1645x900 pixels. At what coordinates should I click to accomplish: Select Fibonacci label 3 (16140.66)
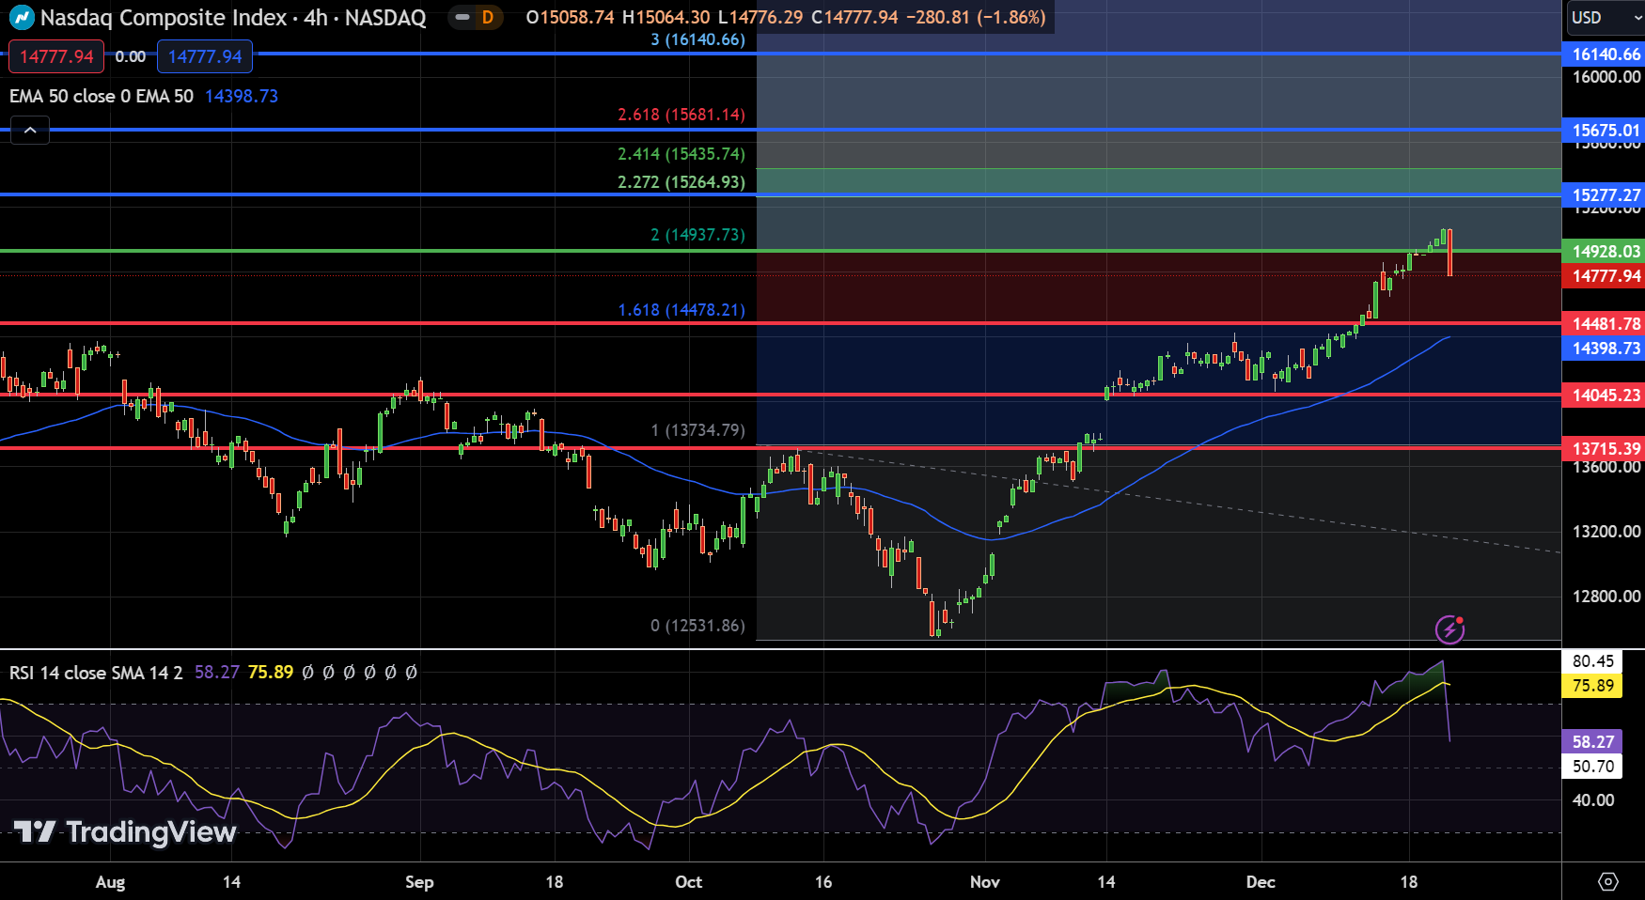tap(697, 39)
